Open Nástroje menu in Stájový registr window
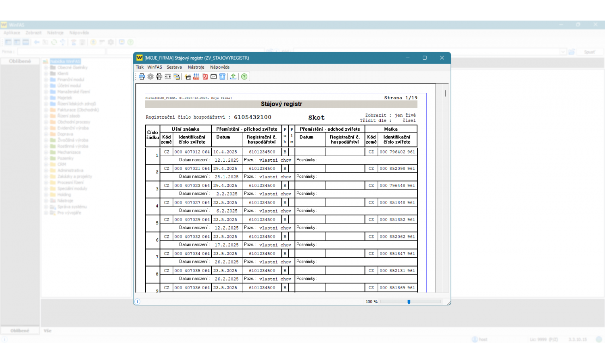Viewport: 605px width, 363px height. [x=196, y=67]
